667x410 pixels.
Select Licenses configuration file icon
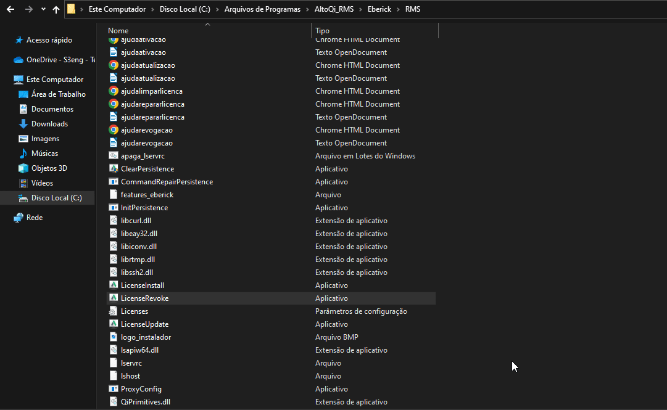tap(113, 311)
